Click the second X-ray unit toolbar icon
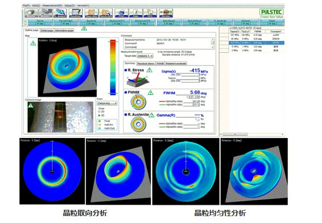 click(45, 13)
